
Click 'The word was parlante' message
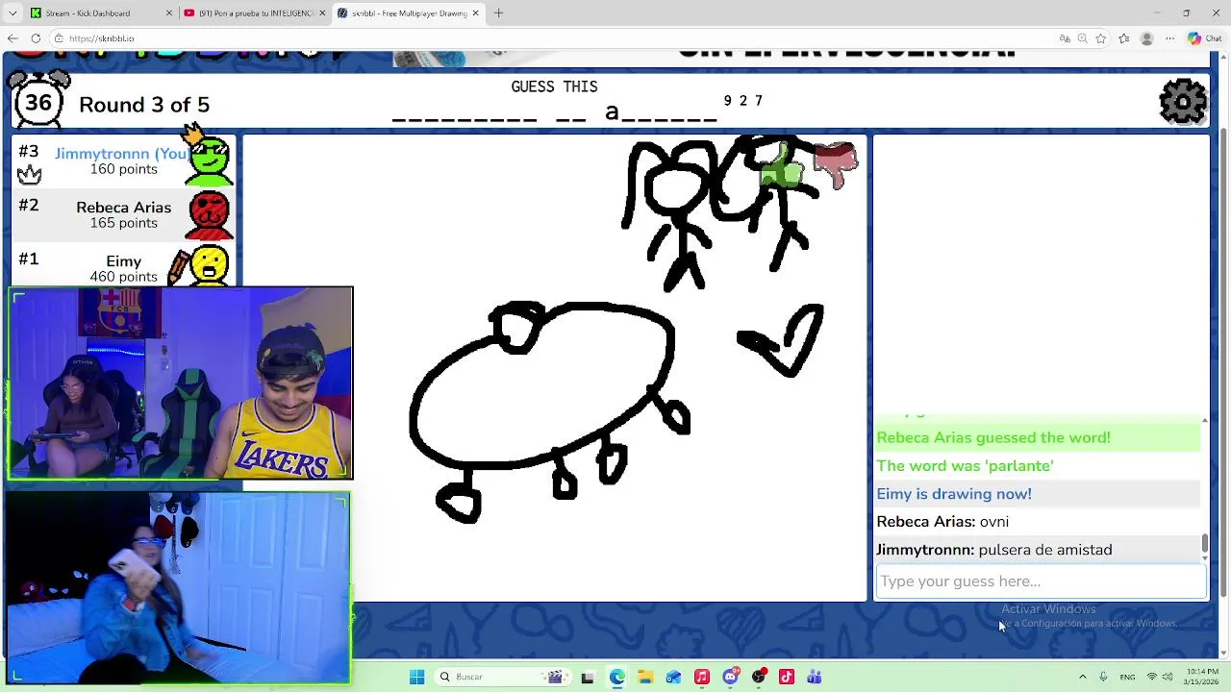[x=965, y=466]
